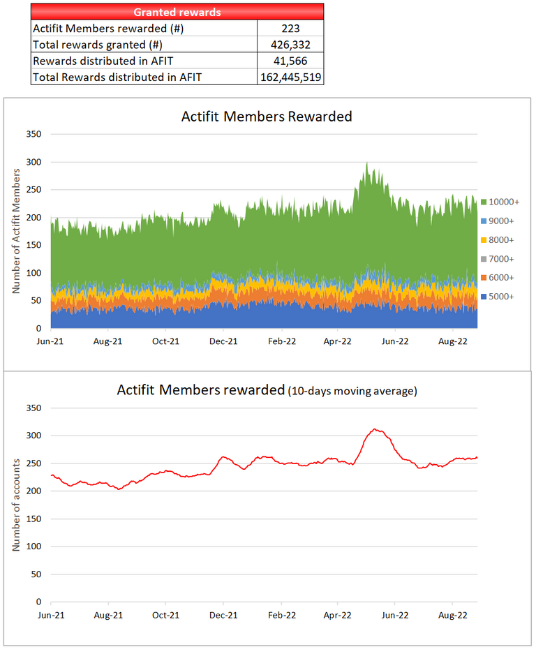
Task: Click Jun-22 on the stacked area chart axis
Action: point(395,341)
